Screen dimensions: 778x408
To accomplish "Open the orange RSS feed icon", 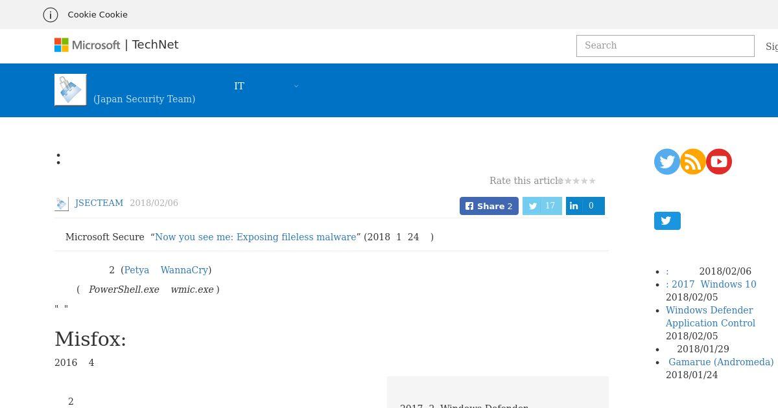I will click(692, 162).
